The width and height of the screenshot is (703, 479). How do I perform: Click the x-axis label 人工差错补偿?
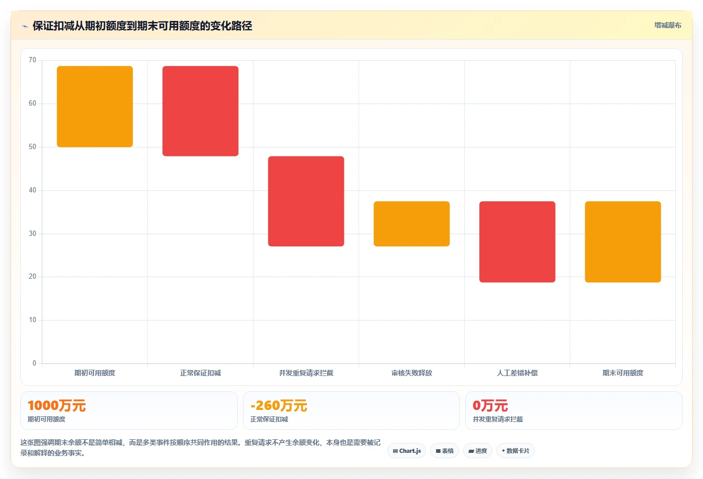coord(517,373)
